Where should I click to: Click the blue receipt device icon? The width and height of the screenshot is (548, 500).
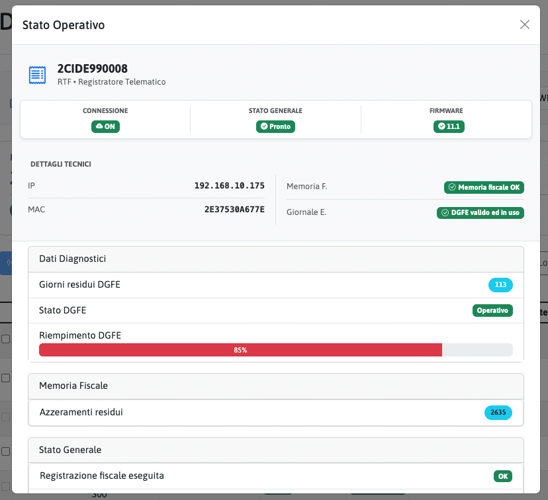[37, 75]
